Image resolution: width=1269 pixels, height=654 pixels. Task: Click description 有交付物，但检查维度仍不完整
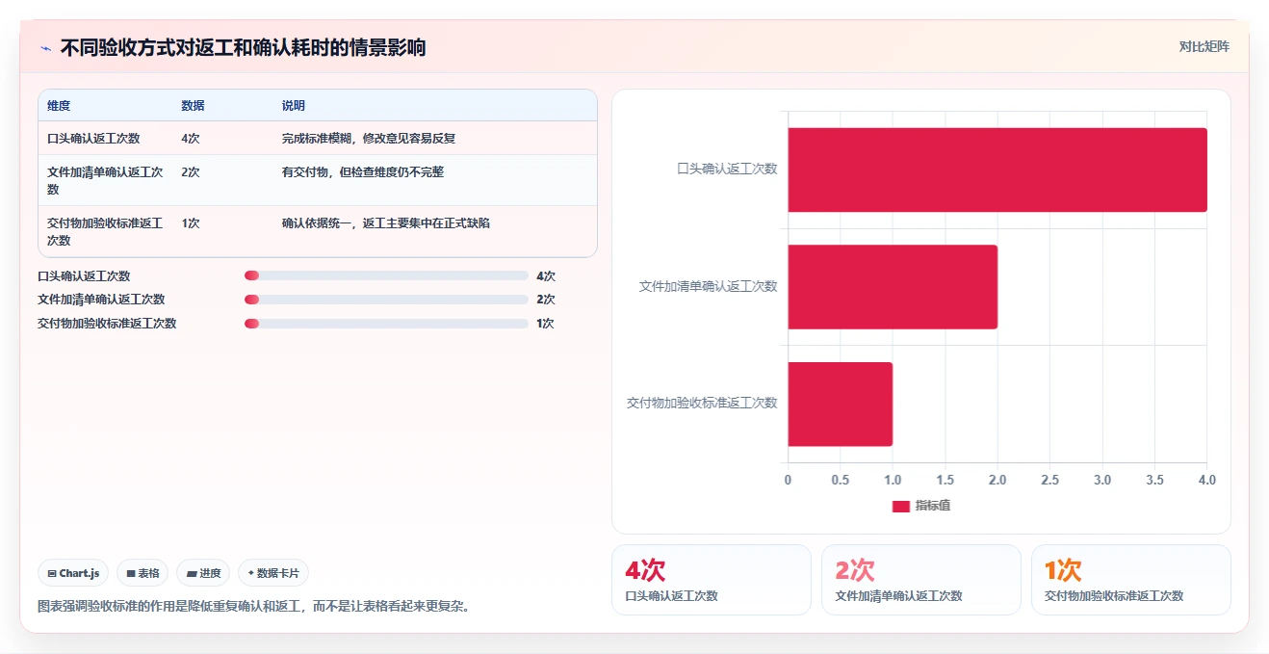coord(363,172)
